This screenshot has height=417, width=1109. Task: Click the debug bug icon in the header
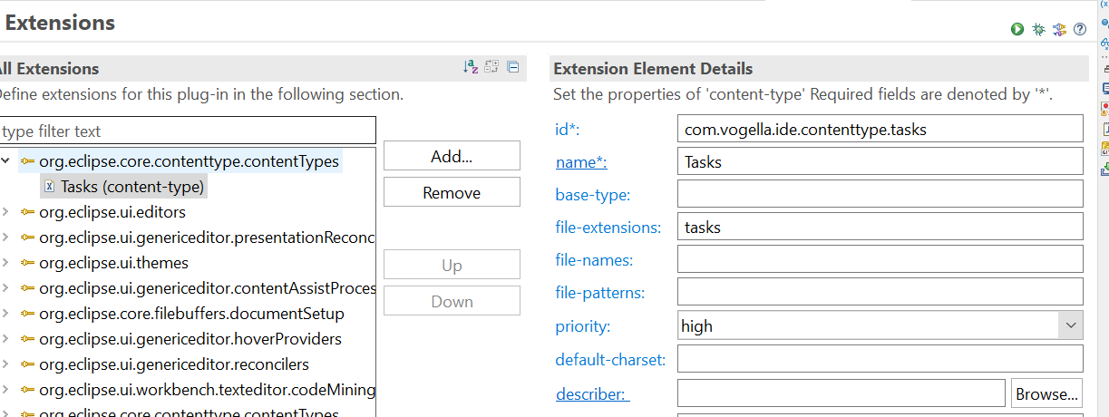(x=1038, y=29)
